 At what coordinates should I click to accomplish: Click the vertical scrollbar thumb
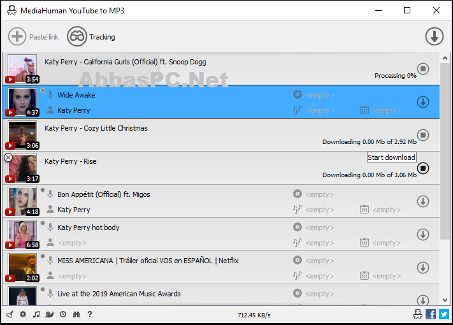[445, 151]
